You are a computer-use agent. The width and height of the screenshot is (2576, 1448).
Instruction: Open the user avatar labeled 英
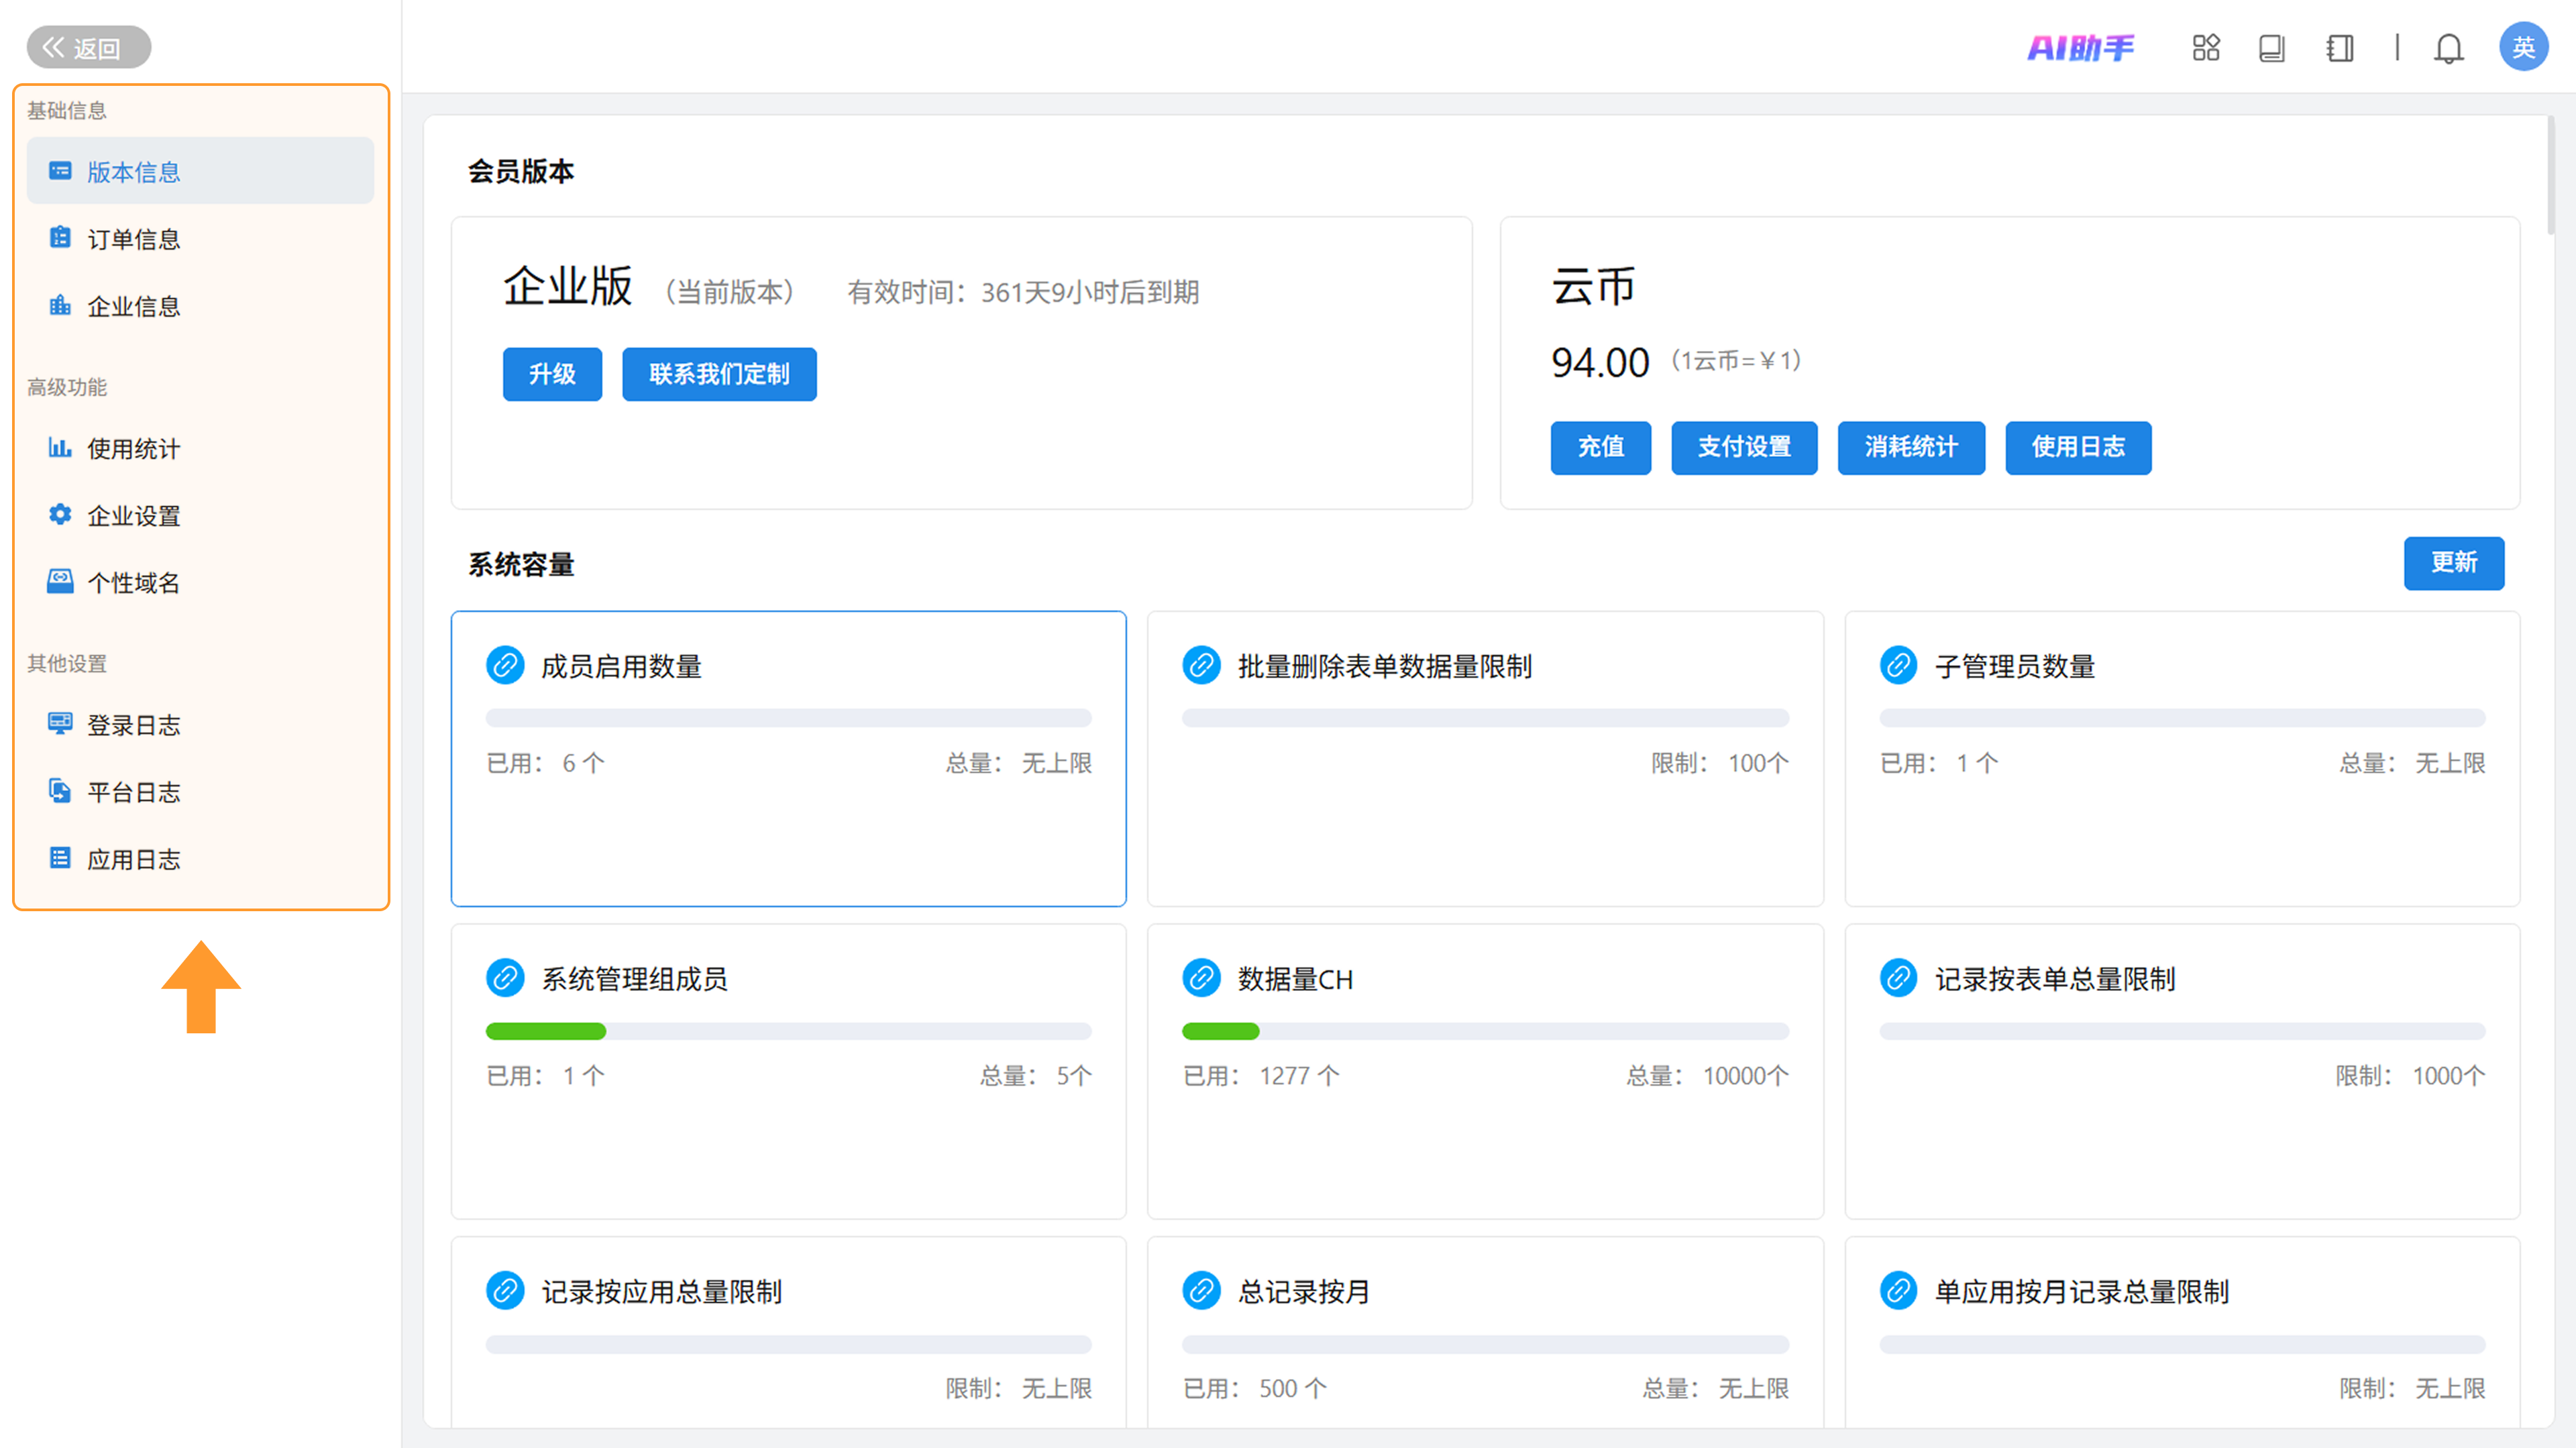2522,47
